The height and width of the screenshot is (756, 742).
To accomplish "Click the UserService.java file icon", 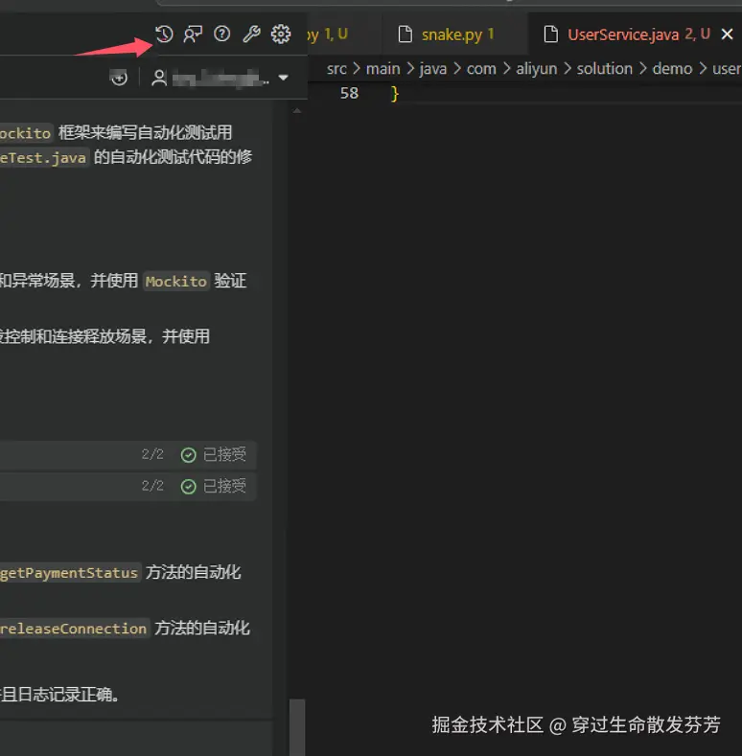I will 551,34.
